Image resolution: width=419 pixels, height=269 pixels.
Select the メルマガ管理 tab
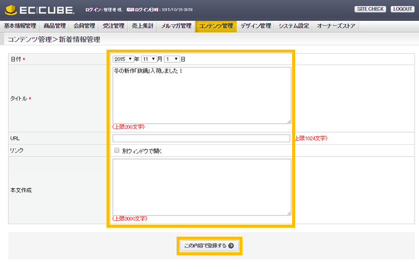point(176,26)
